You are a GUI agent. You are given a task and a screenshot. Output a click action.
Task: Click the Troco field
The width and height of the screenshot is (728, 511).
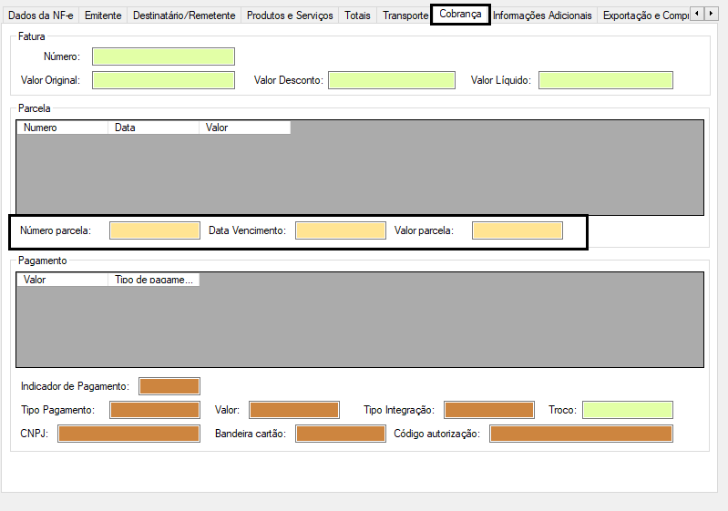point(628,410)
